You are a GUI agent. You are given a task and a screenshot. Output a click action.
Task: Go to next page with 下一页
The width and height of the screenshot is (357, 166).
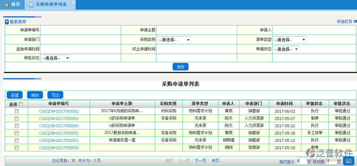point(200,160)
